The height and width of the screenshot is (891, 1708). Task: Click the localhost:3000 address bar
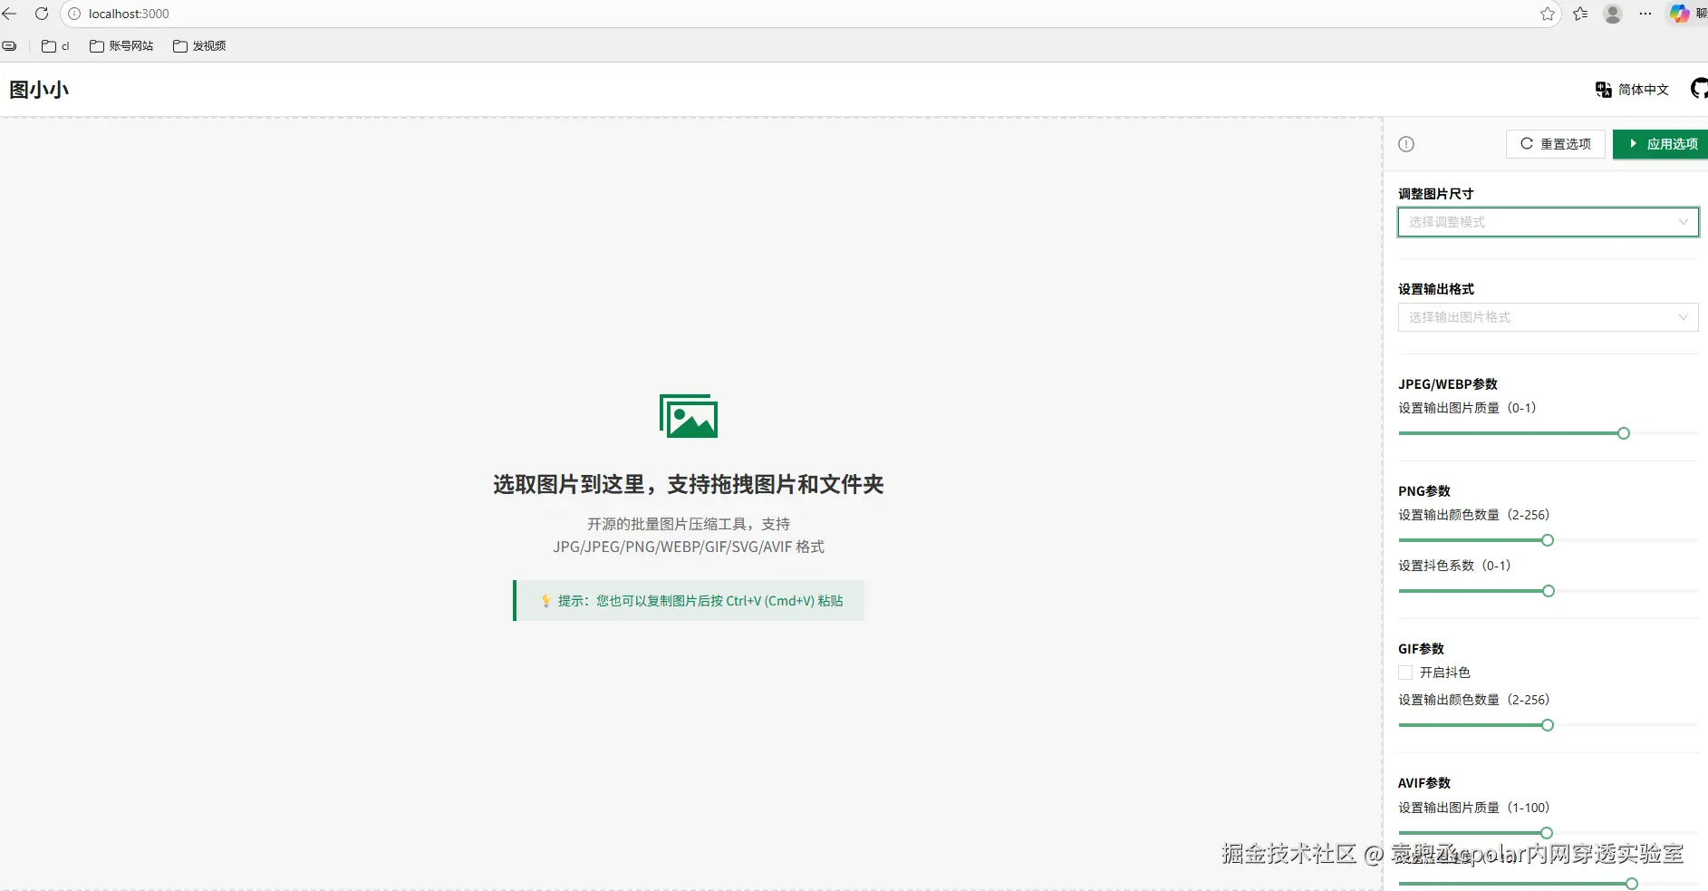129,14
